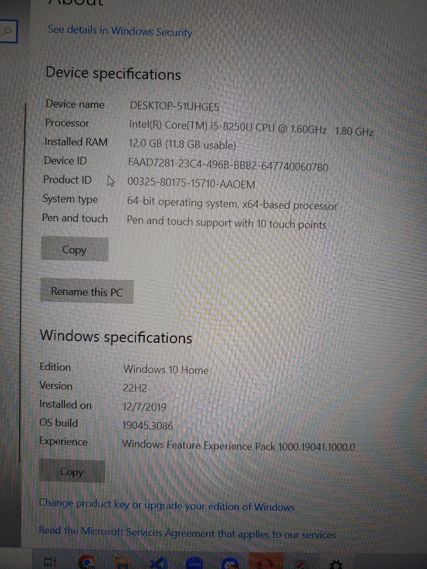Select the Device ID value starting FAAD7281
The width and height of the screenshot is (427, 569).
(228, 165)
